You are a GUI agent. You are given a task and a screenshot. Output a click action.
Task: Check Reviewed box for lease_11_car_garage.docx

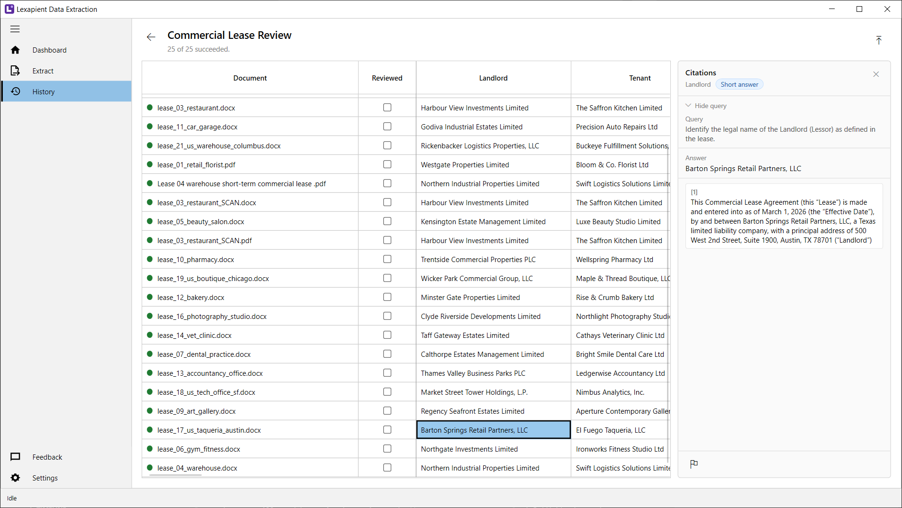coord(387,127)
